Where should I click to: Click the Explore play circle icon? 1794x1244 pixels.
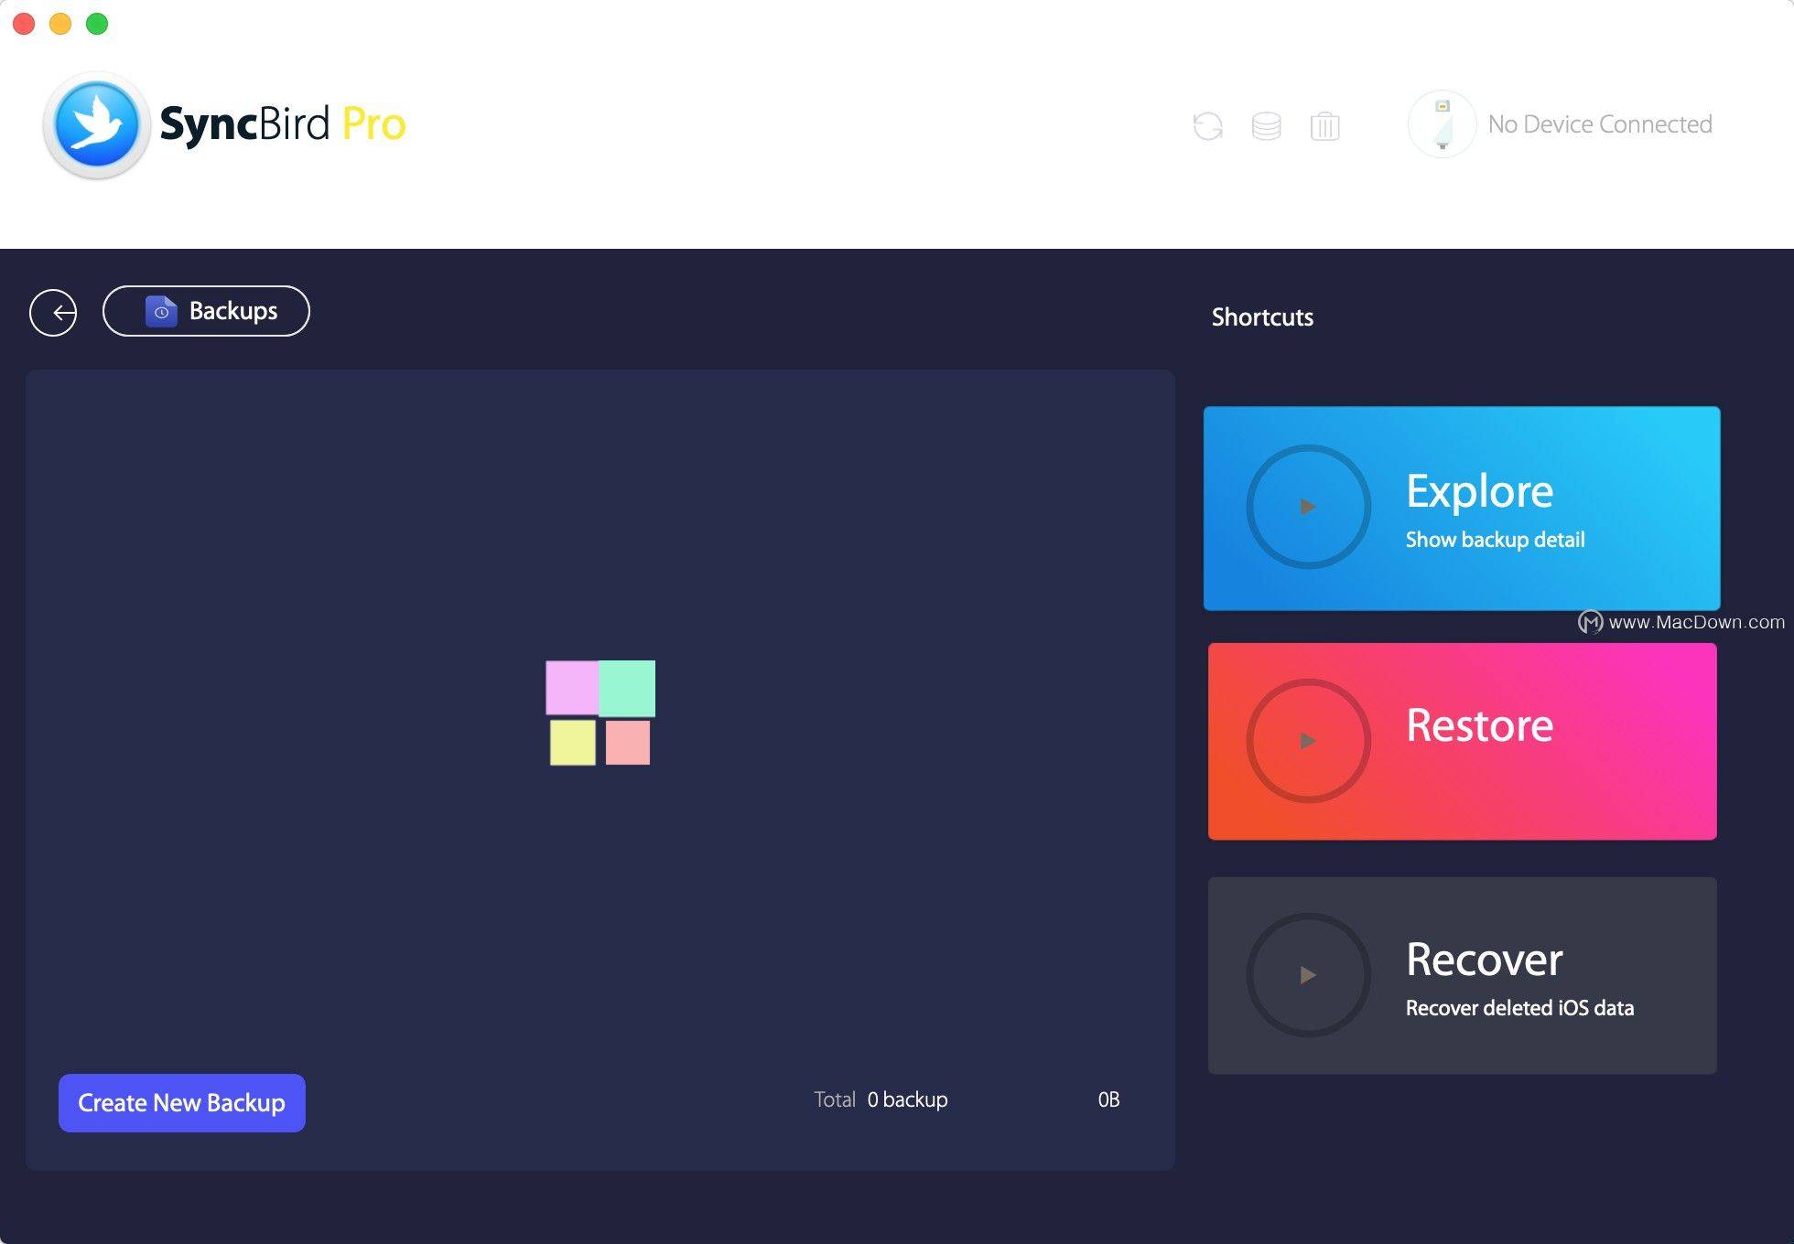pos(1308,506)
